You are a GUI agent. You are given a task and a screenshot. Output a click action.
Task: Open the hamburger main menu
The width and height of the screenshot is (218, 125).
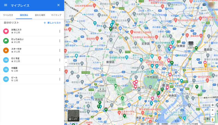(5, 5)
